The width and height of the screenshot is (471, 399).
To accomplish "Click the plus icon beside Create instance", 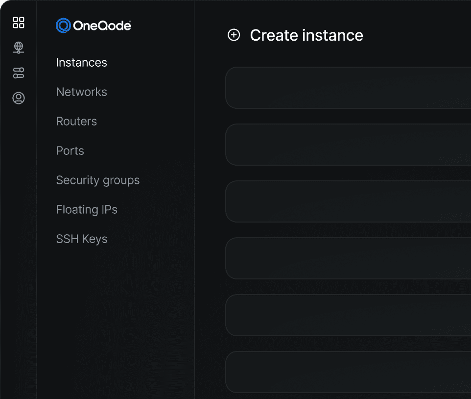I will coord(234,35).
